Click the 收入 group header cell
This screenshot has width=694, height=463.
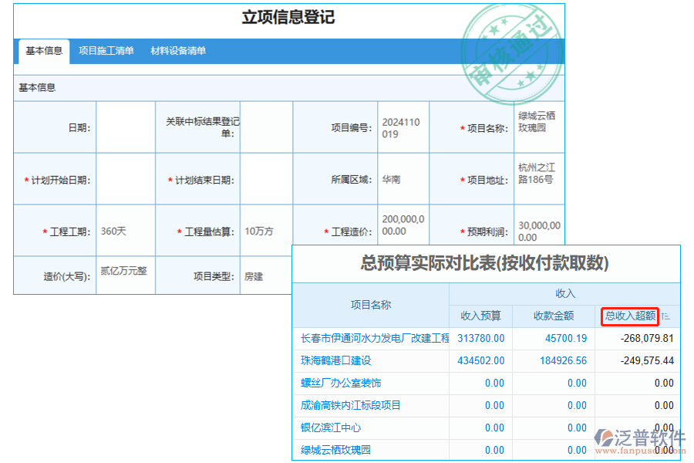[x=565, y=292]
